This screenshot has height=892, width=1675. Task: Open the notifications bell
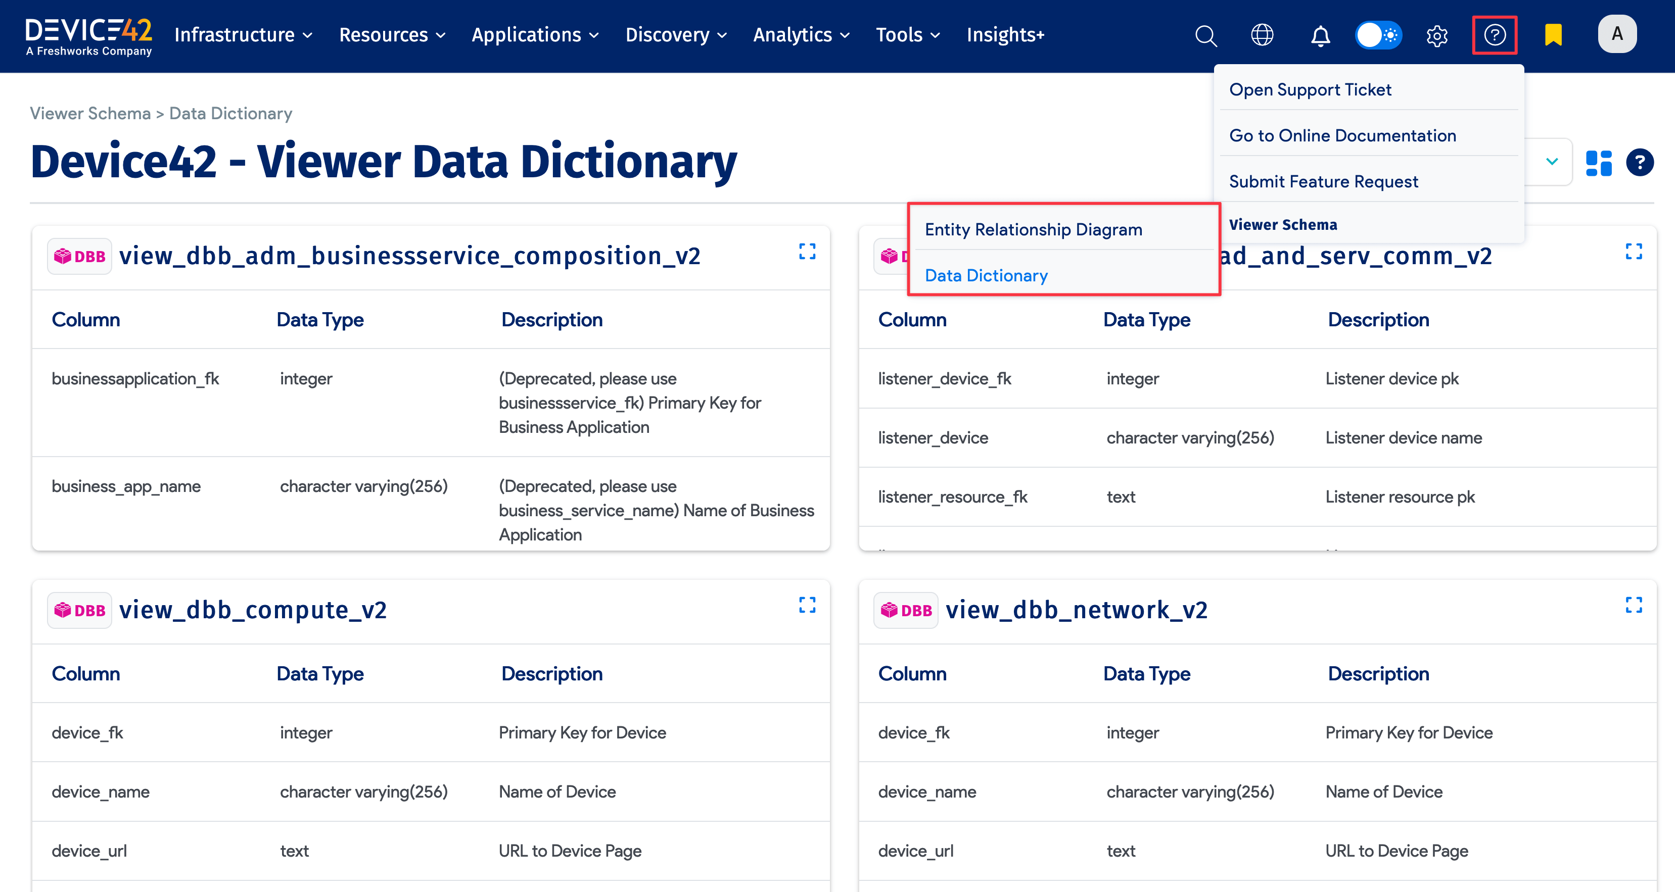(1321, 35)
